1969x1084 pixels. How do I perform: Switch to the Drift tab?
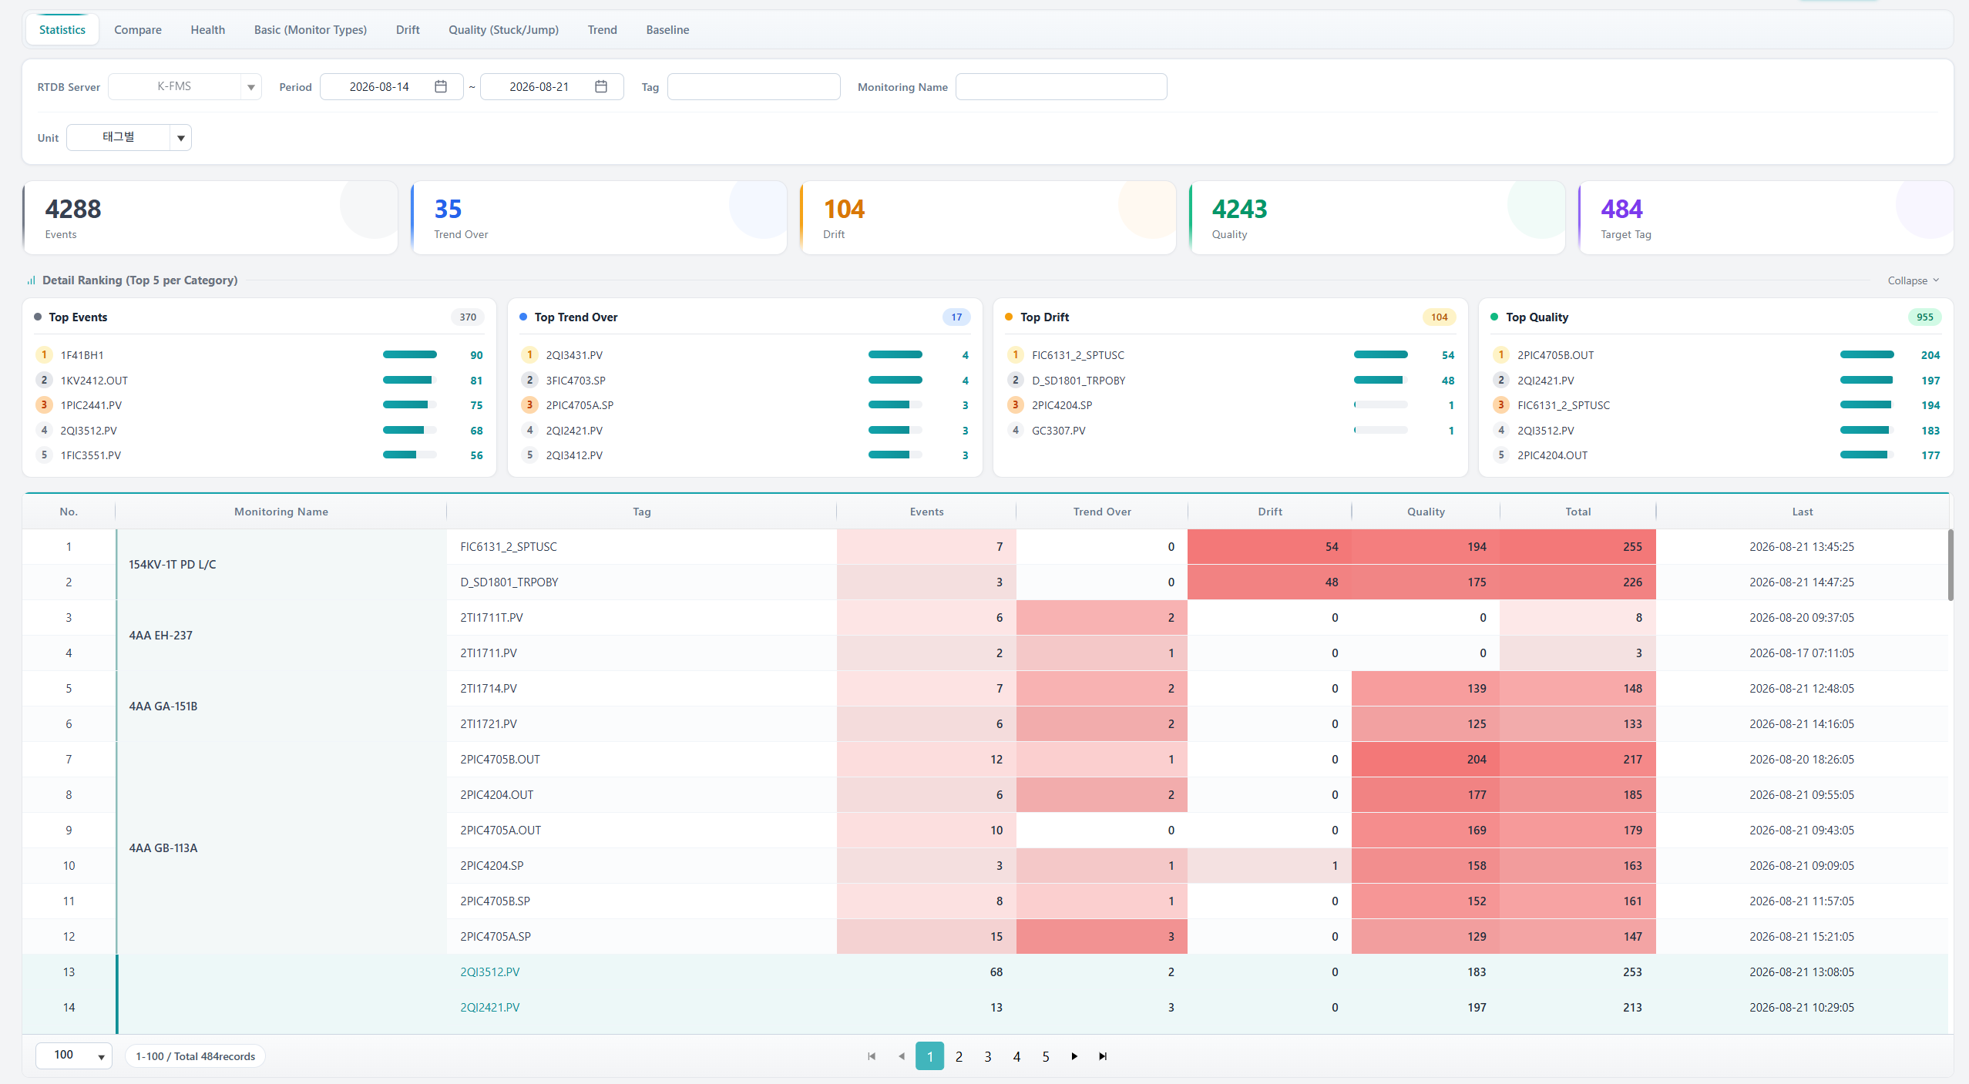[x=408, y=30]
